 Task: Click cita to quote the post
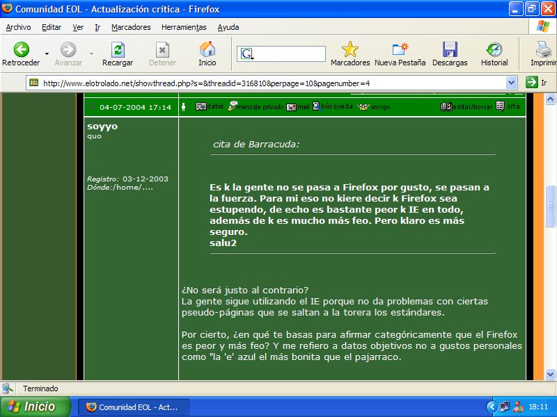point(508,106)
